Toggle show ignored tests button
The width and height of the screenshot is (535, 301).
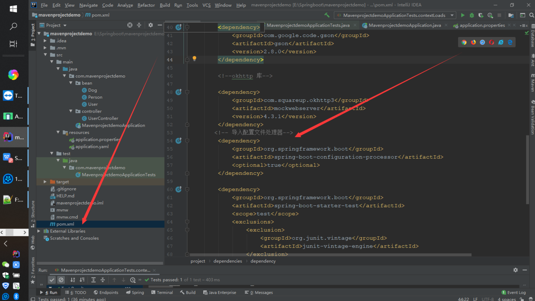coord(61,280)
